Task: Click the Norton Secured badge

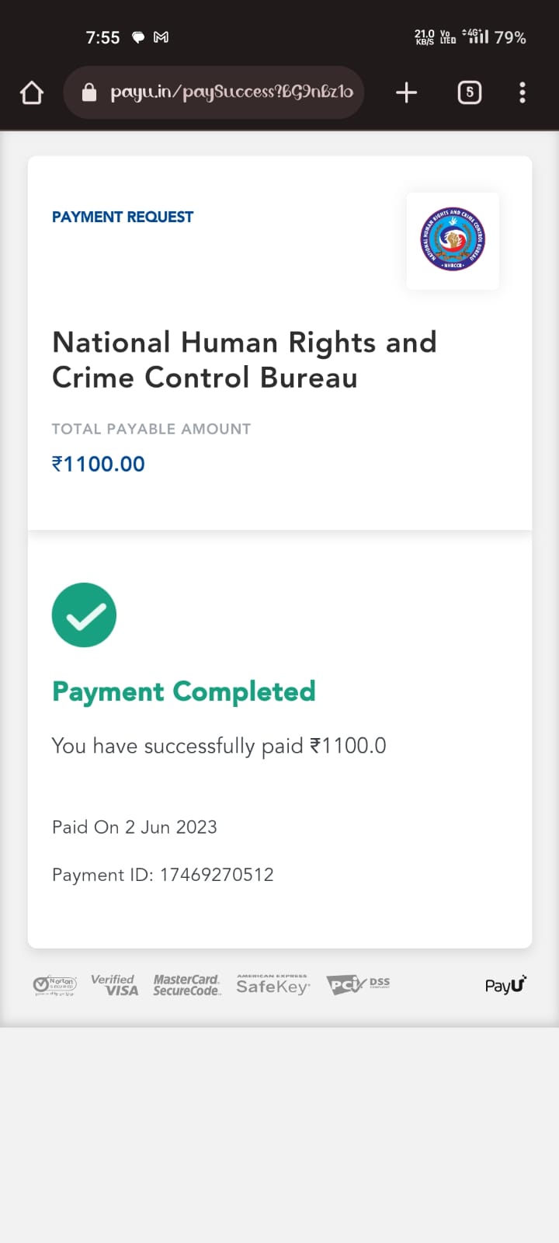Action: tap(54, 986)
